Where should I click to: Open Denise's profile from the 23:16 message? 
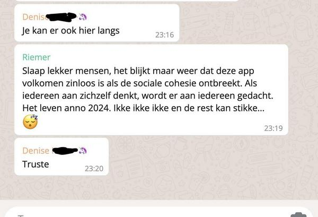34,17
